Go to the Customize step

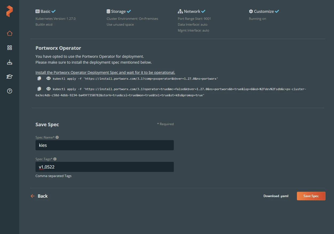click(264, 11)
